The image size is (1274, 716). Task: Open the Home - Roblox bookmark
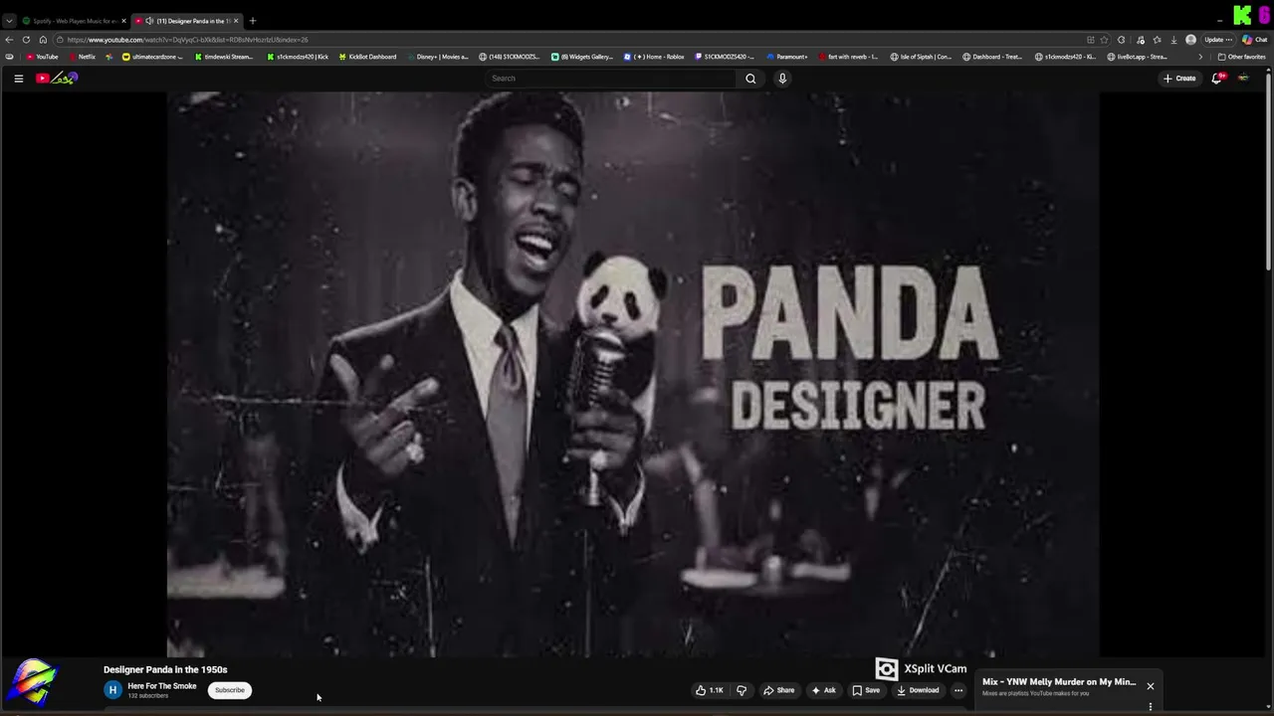tap(654, 57)
